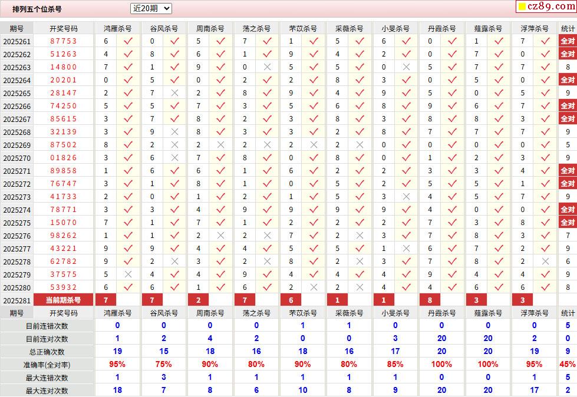
Task: Click 鸿雁 check mark in row 2025261
Action: (x=128, y=41)
